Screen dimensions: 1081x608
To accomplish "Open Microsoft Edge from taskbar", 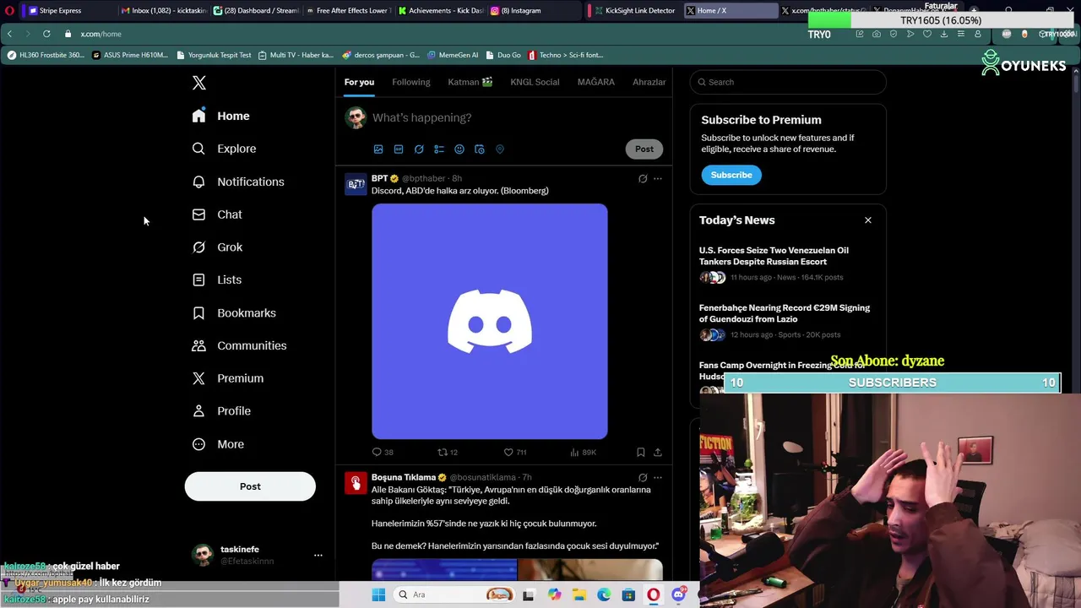I will [x=604, y=594].
